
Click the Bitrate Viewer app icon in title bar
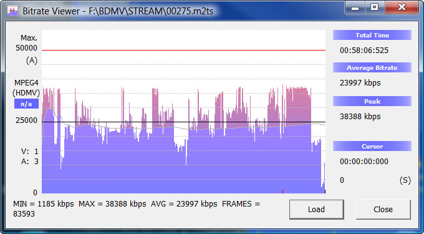point(12,11)
